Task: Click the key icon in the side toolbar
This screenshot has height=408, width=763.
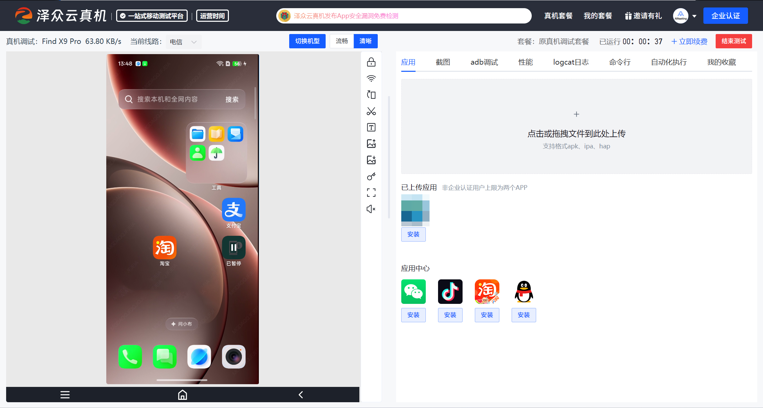Action: 371,176
